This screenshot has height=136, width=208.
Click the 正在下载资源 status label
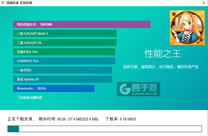click(x=21, y=119)
